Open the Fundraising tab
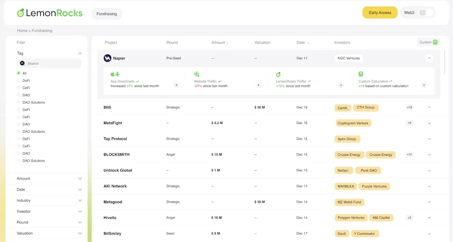Image resolution: width=453 pixels, height=242 pixels. [107, 14]
